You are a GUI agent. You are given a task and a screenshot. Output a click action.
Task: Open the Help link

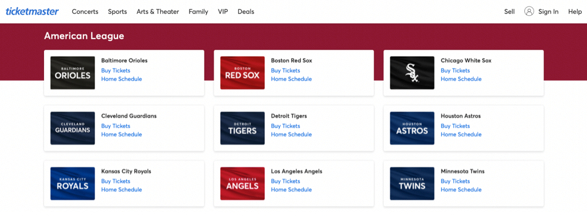coord(575,12)
